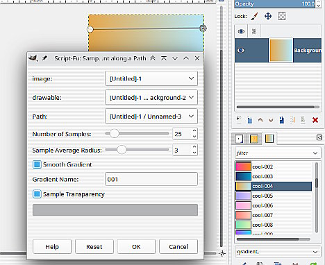Viewport: 325px width, 265px height.
Task: Delete the layer with the red X
Action: coord(315,120)
